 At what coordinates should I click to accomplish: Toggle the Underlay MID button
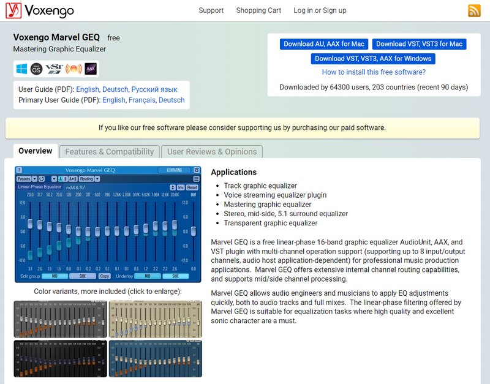click(x=148, y=276)
